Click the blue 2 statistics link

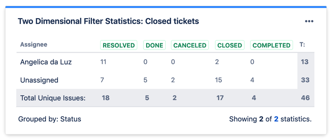coord(276,119)
